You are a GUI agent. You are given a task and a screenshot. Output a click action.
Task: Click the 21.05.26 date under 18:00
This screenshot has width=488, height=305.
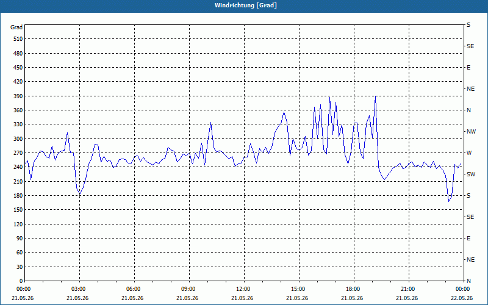[352, 298]
